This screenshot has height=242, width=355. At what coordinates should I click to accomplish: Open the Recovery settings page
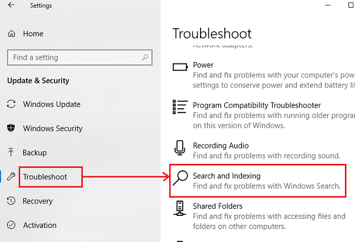tap(38, 201)
